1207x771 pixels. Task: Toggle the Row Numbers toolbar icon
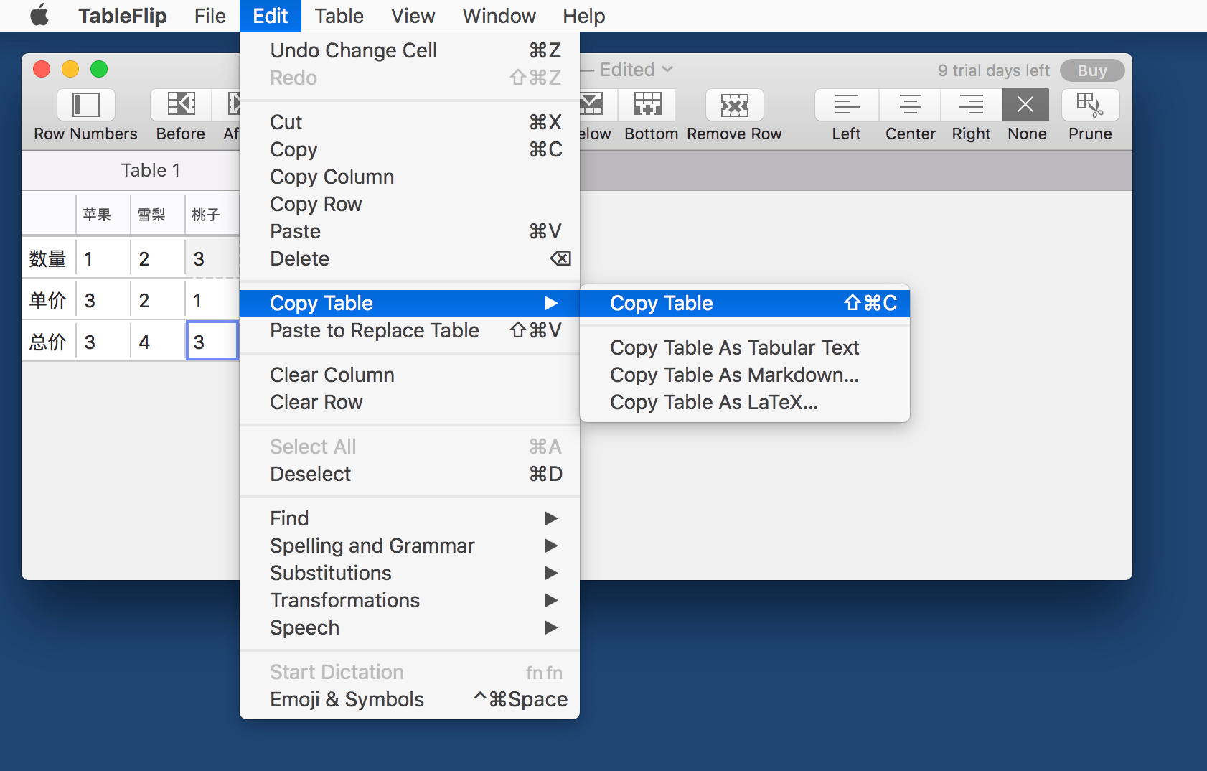pos(85,106)
